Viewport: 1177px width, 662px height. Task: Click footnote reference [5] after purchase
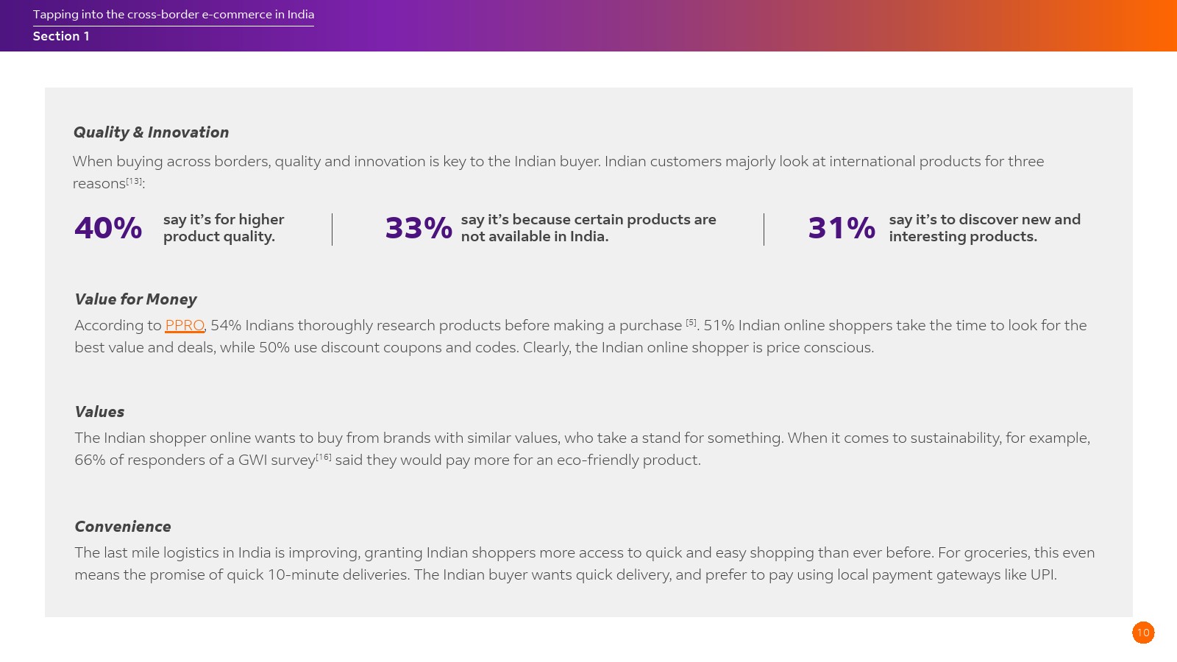[x=691, y=322]
